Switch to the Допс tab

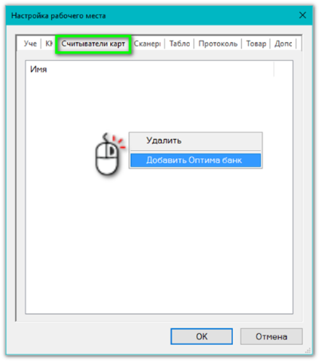pos(283,44)
